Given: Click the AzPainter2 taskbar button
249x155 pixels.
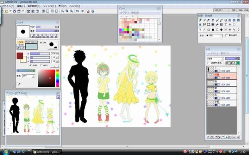Looking at the screenshot, I should [47, 152].
